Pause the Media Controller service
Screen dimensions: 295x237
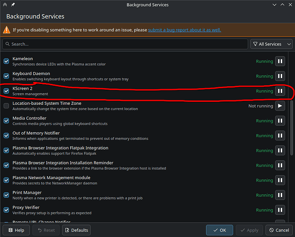(x=280, y=121)
